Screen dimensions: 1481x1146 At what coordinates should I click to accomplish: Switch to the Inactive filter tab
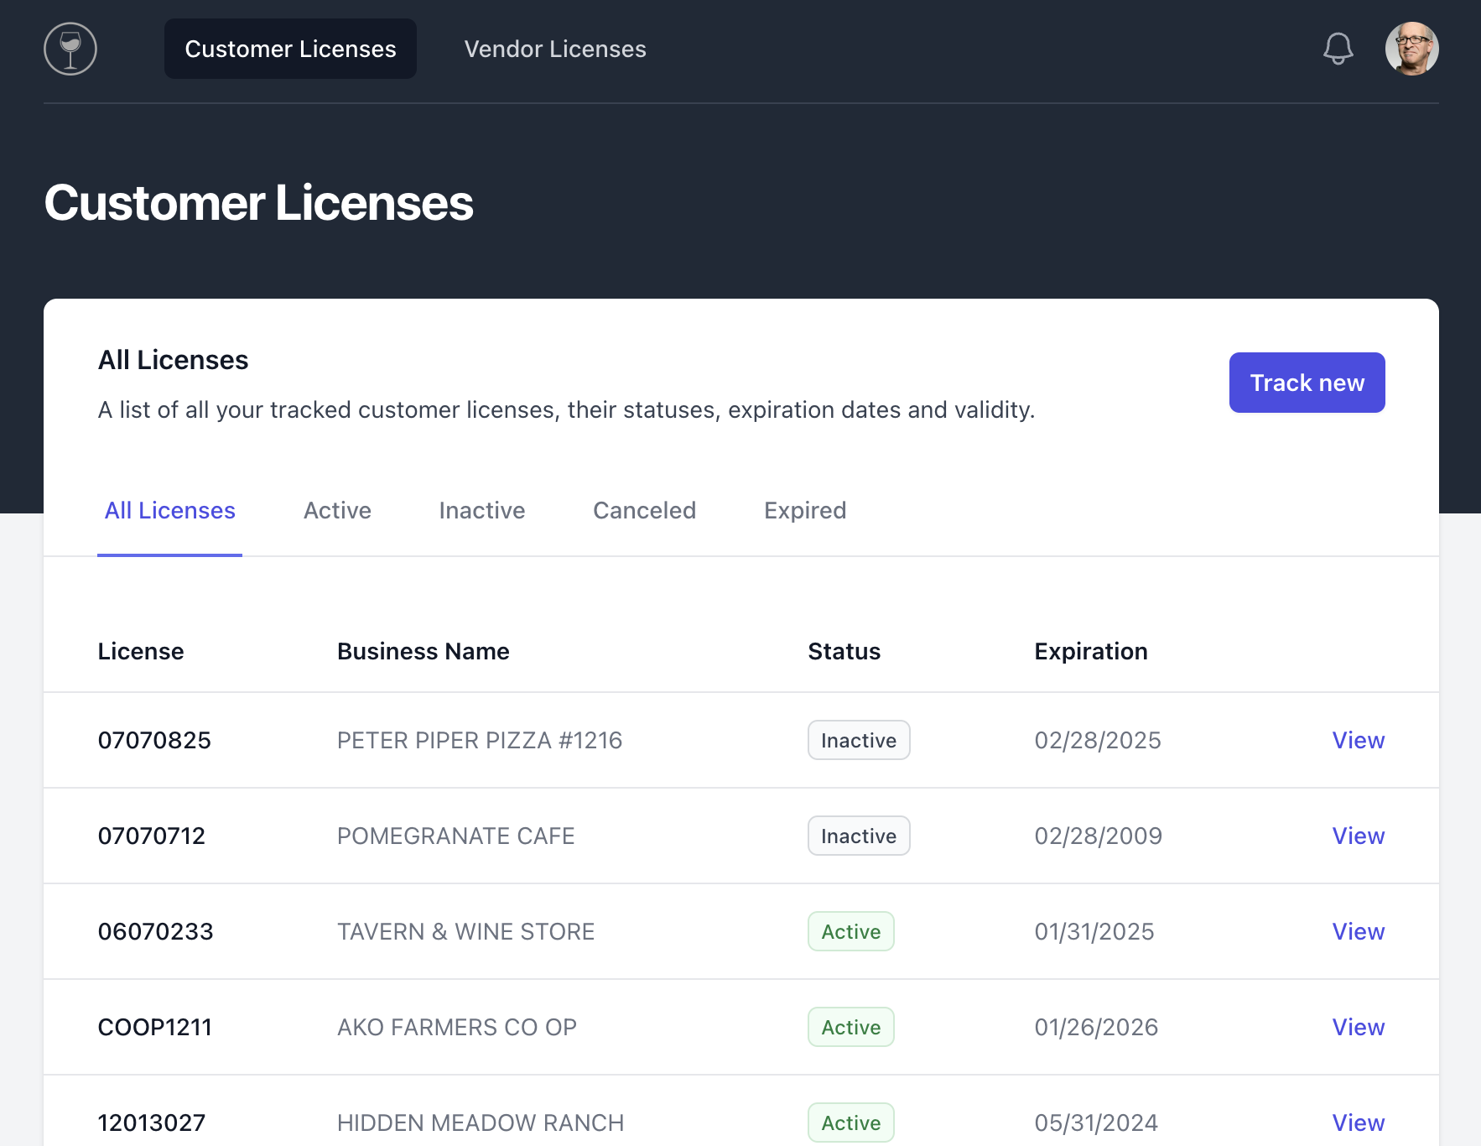[482, 511]
